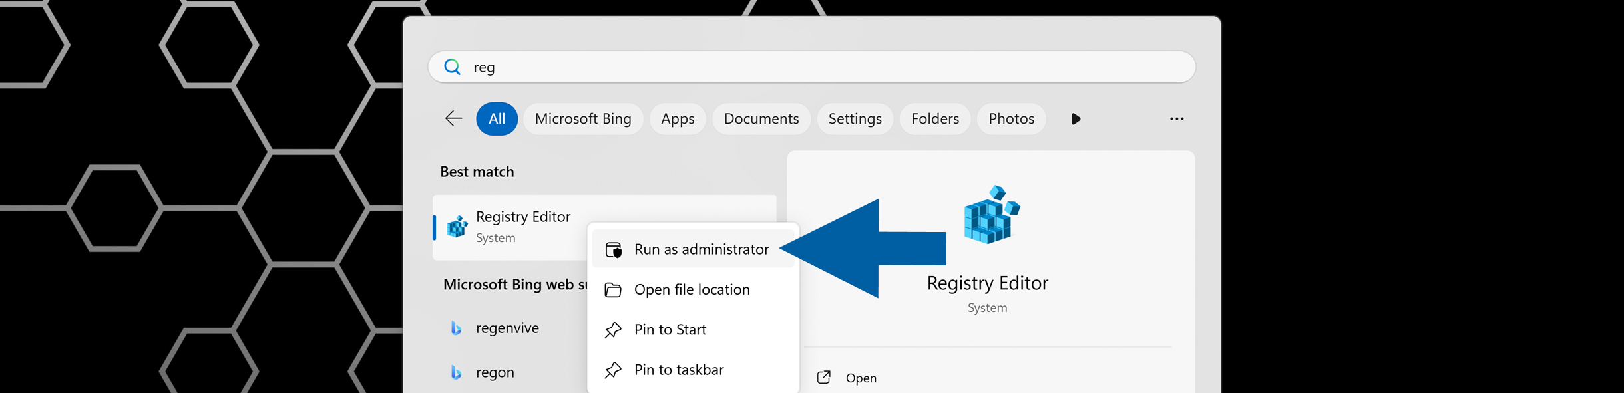The height and width of the screenshot is (393, 1624).
Task: Switch to the Settings filter tab
Action: click(855, 119)
